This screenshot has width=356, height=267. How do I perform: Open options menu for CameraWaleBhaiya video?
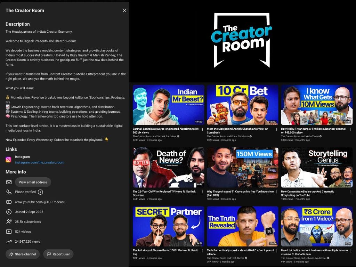(x=351, y=192)
